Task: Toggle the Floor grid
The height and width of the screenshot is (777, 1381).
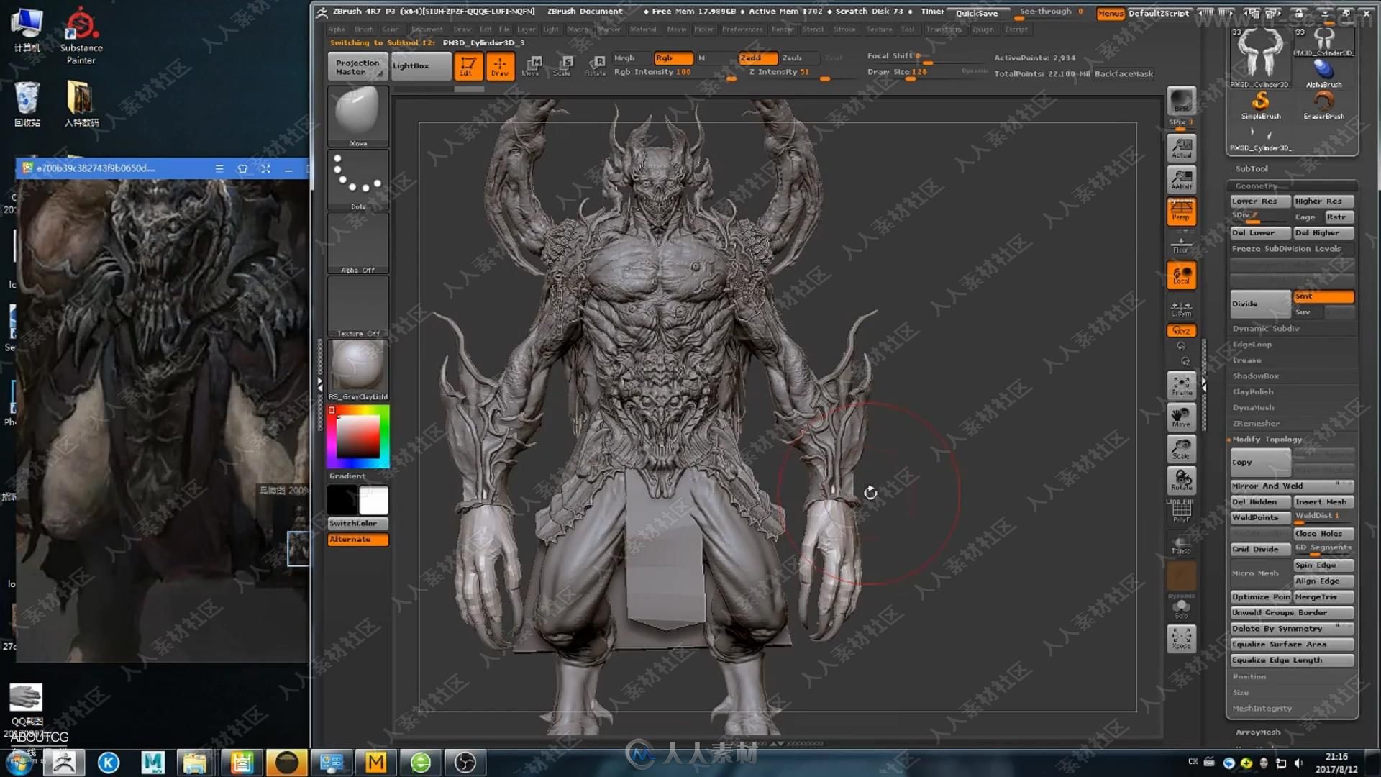Action: click(1181, 245)
